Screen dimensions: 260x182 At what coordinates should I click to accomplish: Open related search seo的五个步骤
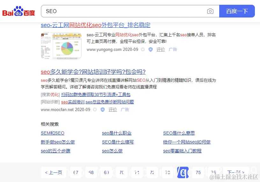pyautogui.click(x=55, y=151)
